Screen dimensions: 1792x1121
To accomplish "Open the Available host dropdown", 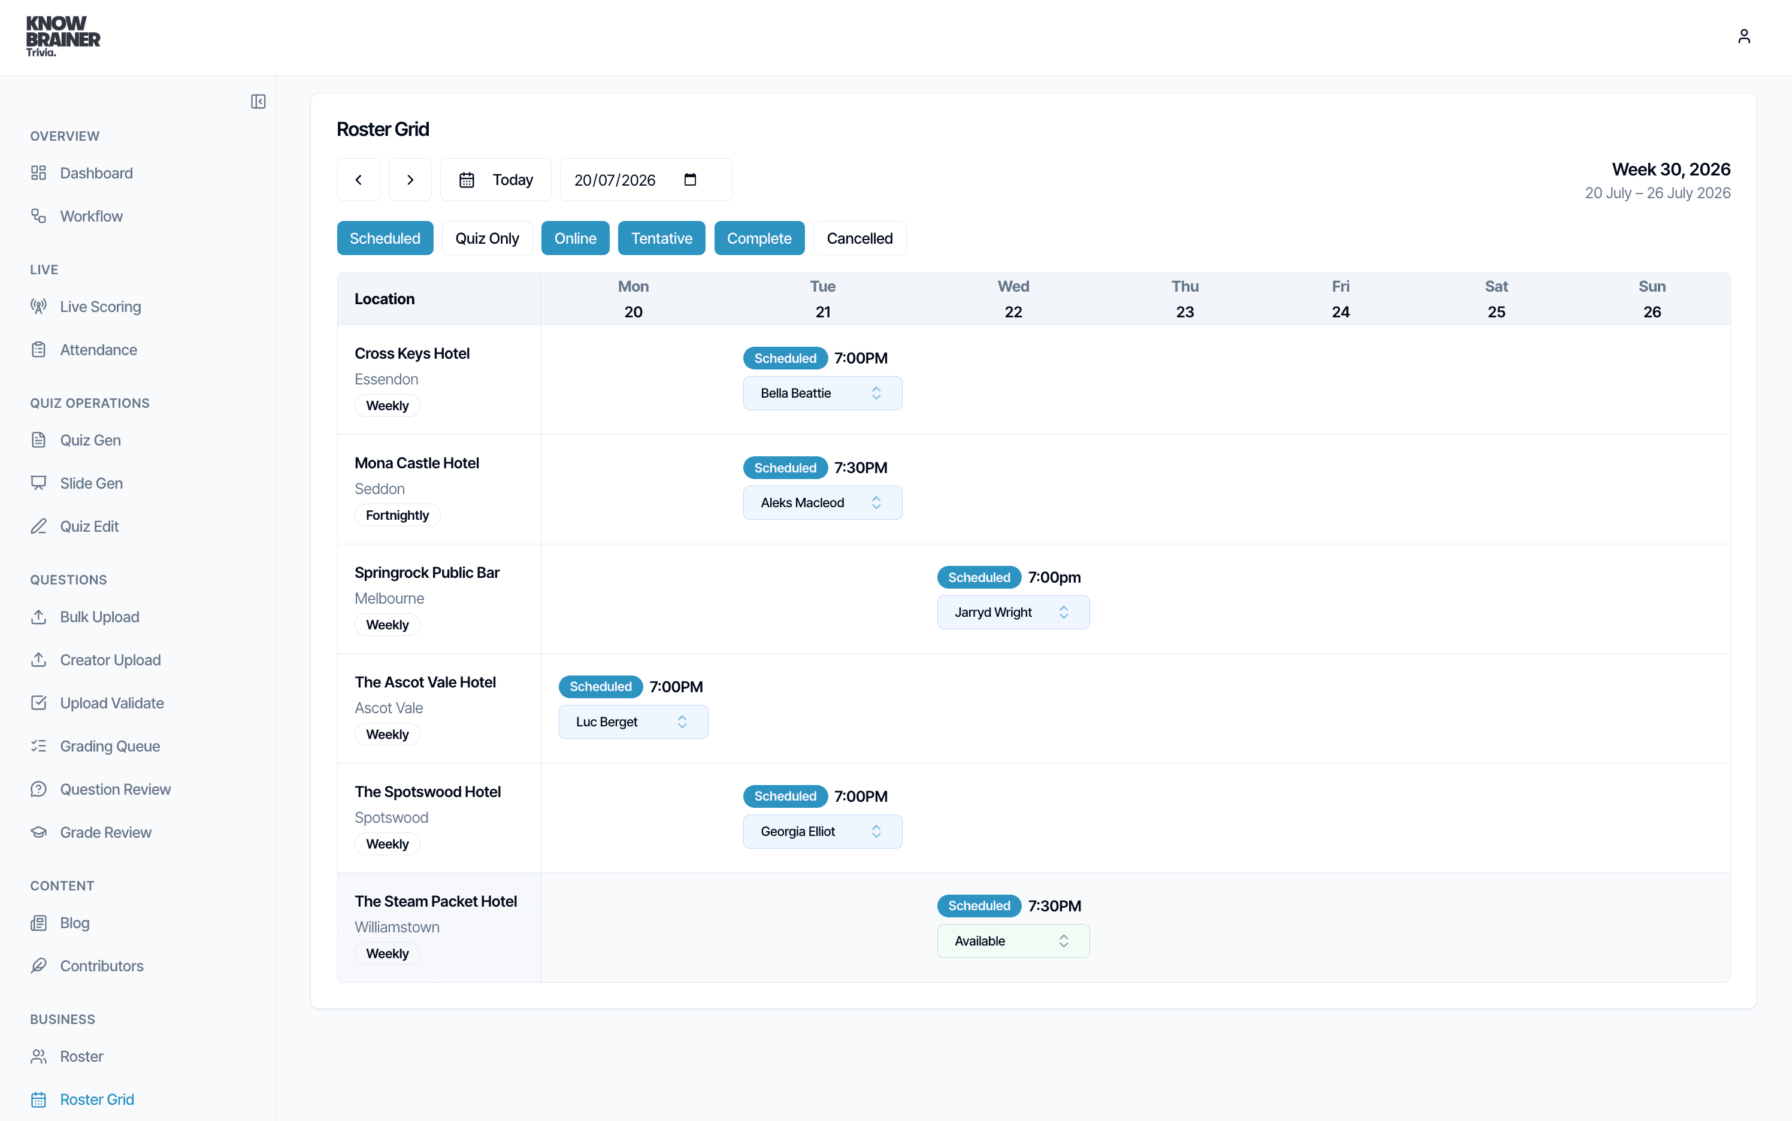I will (x=1013, y=941).
